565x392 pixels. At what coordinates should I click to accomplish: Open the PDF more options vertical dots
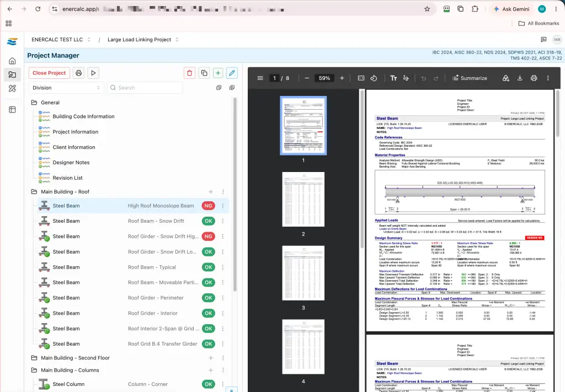pyautogui.click(x=548, y=78)
